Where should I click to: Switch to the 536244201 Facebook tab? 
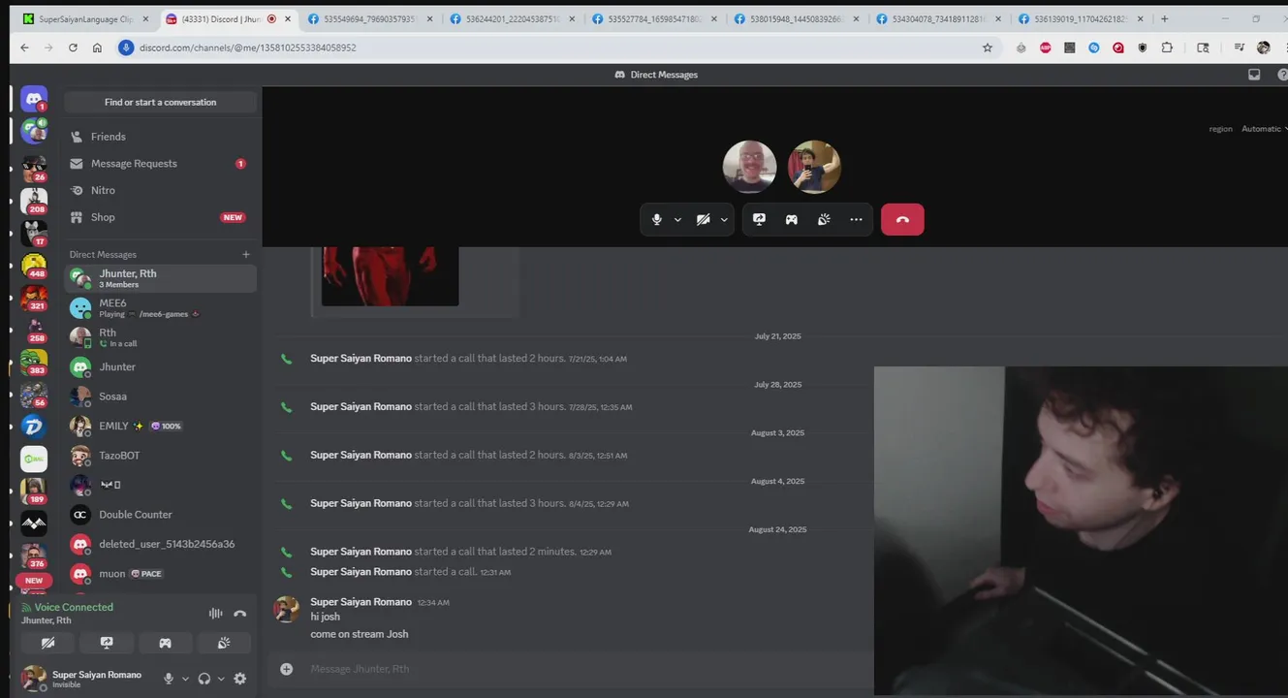coord(512,18)
